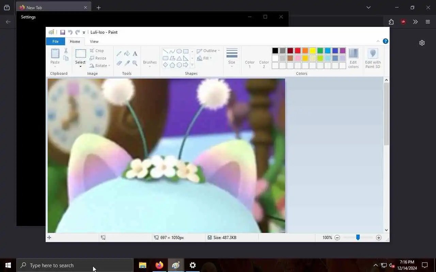Image resolution: width=436 pixels, height=272 pixels.
Task: Select the Pencil tool
Action: pos(119,54)
